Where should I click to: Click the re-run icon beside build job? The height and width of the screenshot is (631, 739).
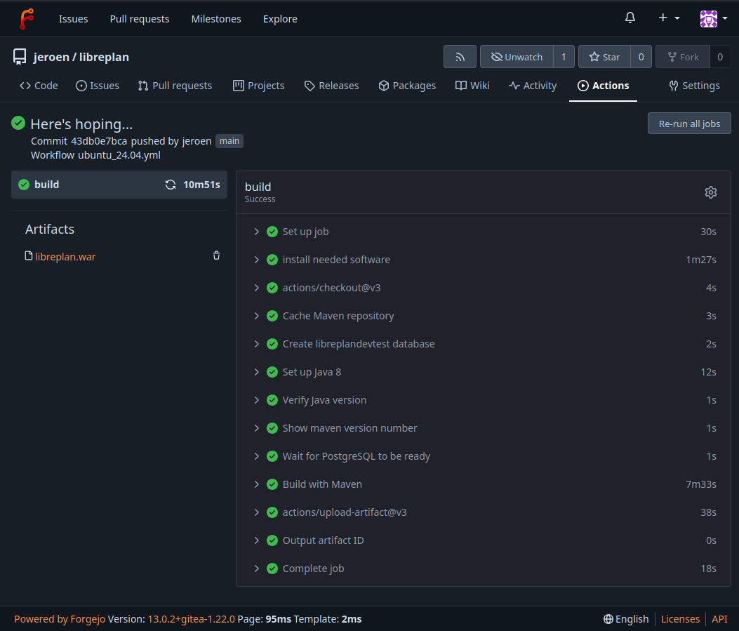click(x=171, y=185)
